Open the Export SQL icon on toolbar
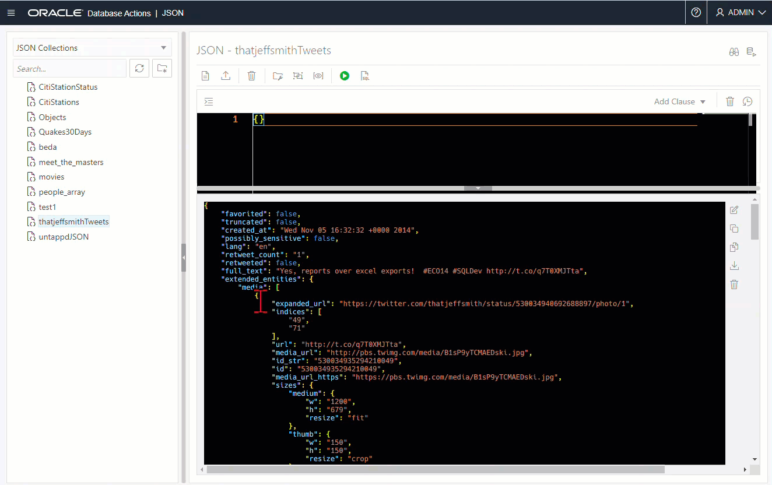The height and width of the screenshot is (485, 772). [364, 76]
